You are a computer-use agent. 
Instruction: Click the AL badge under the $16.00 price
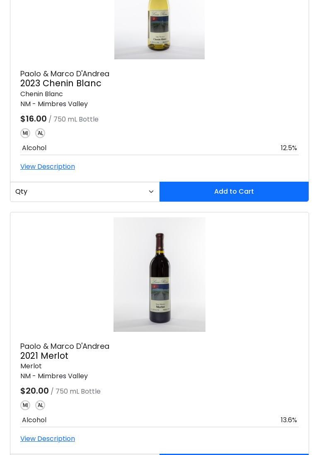tap(40, 133)
